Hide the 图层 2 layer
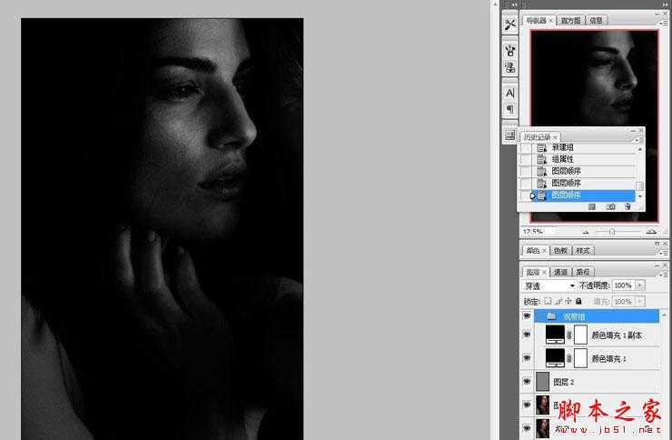Viewport: 672px width, 440px height. 527,383
